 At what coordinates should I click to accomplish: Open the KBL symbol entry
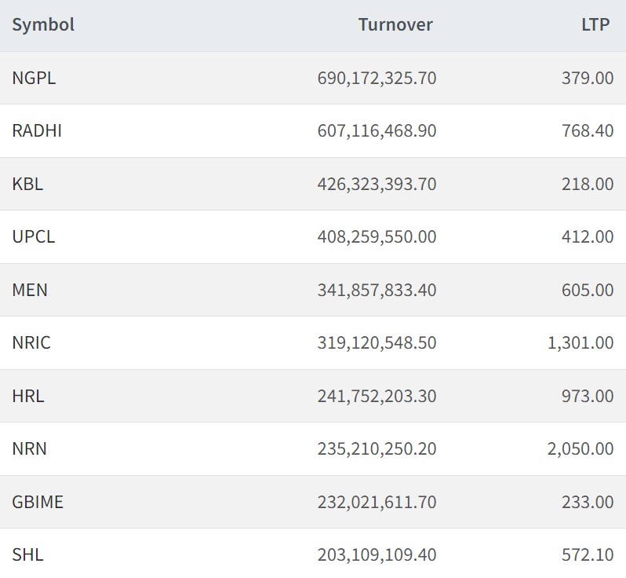point(27,184)
